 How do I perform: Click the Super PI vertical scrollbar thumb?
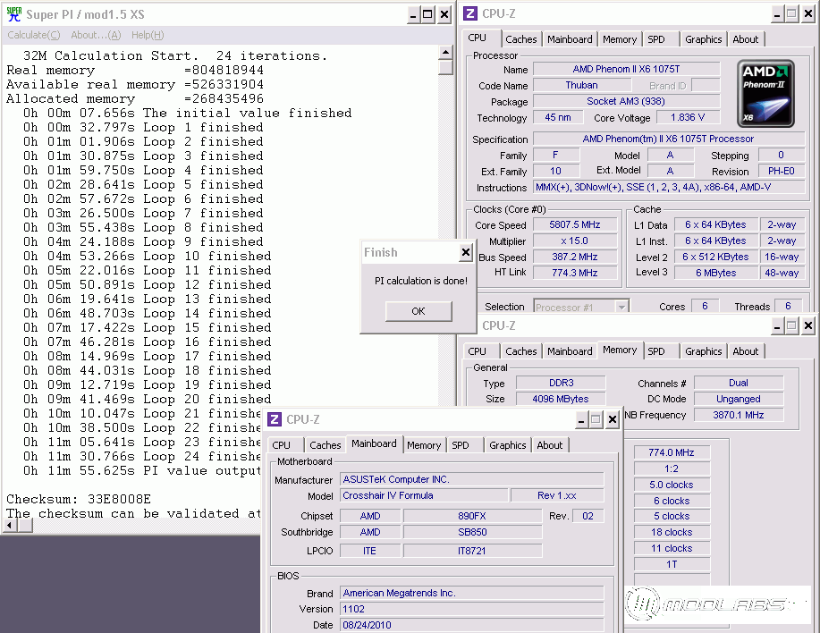[445, 67]
